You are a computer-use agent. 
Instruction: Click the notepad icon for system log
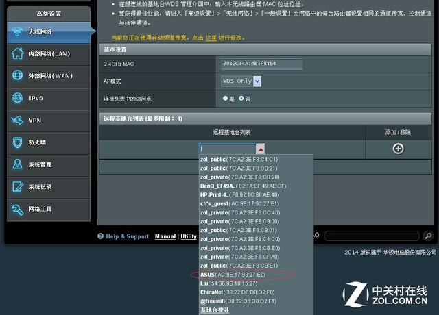pos(17,187)
